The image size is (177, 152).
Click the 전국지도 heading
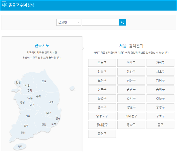[42, 45]
